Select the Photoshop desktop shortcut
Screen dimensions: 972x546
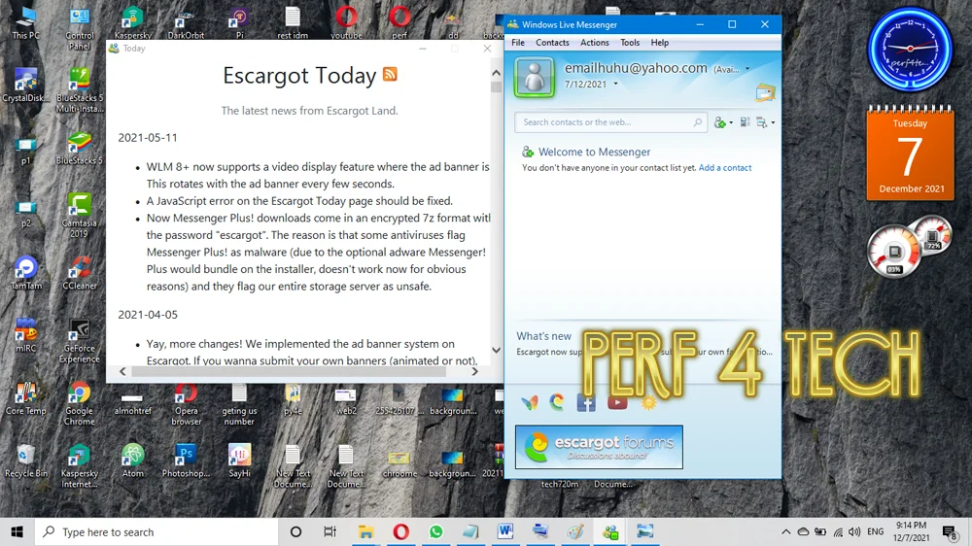point(186,461)
